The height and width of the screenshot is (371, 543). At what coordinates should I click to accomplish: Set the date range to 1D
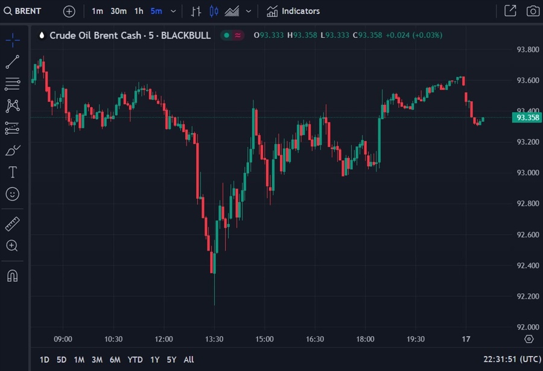coord(44,360)
